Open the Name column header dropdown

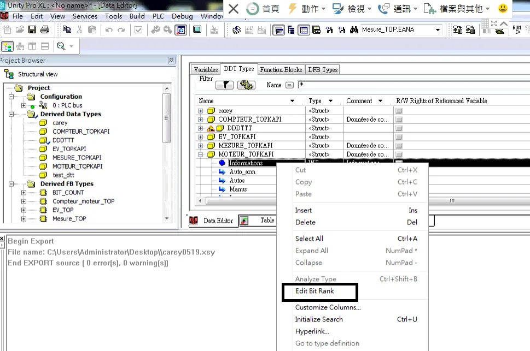pos(293,101)
